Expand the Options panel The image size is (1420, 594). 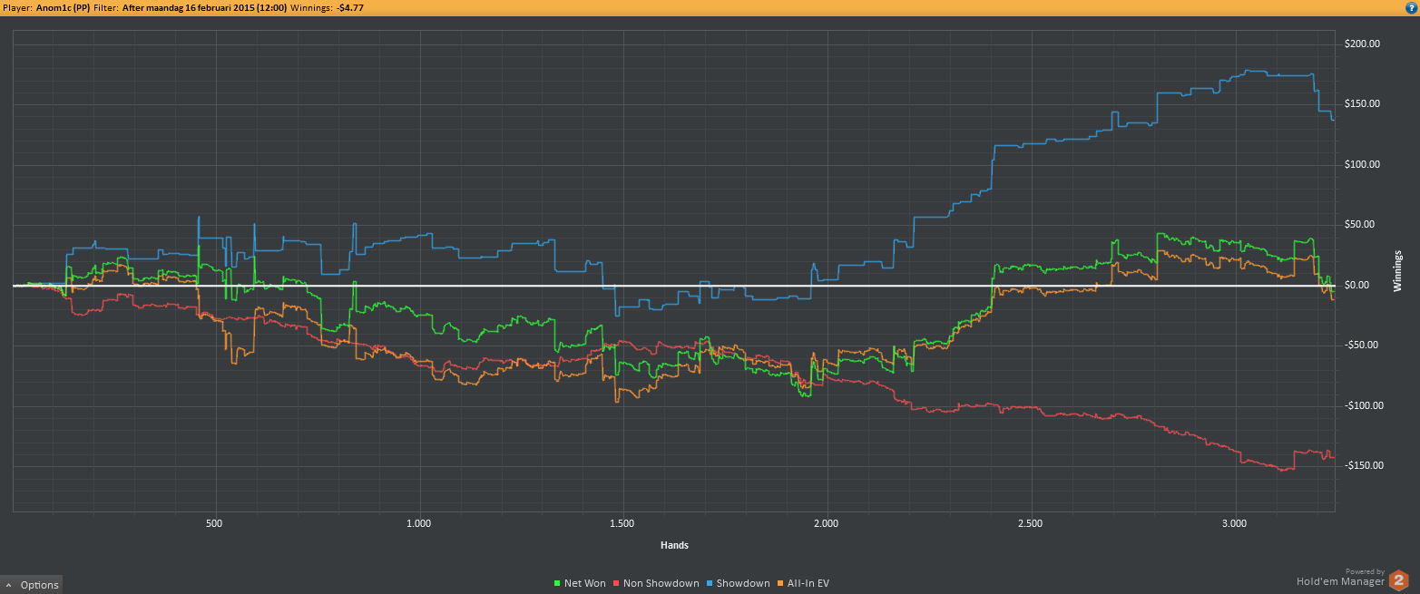click(x=32, y=585)
